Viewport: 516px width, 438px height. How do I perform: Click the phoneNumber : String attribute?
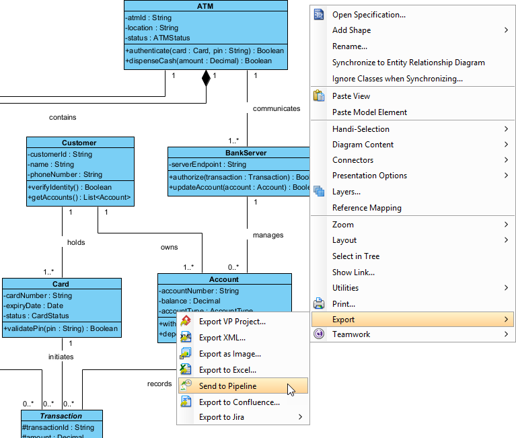pyautogui.click(x=65, y=174)
